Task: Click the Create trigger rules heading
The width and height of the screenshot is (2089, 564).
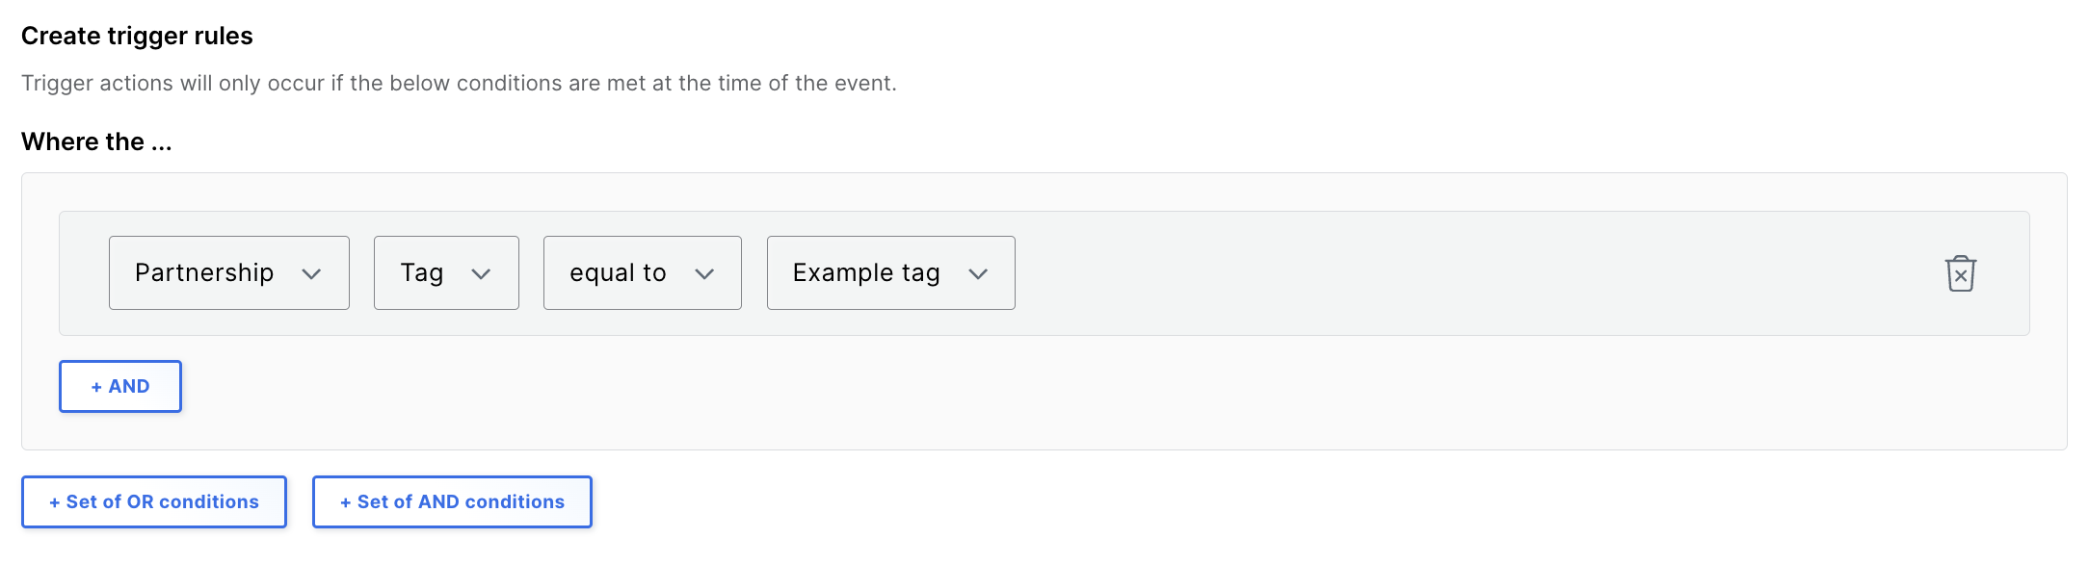Action: click(137, 36)
